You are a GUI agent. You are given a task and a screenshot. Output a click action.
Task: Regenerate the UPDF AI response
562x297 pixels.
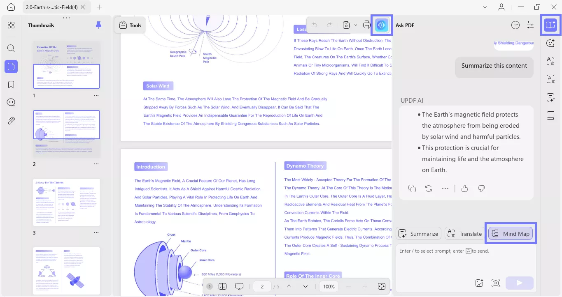tap(429, 189)
